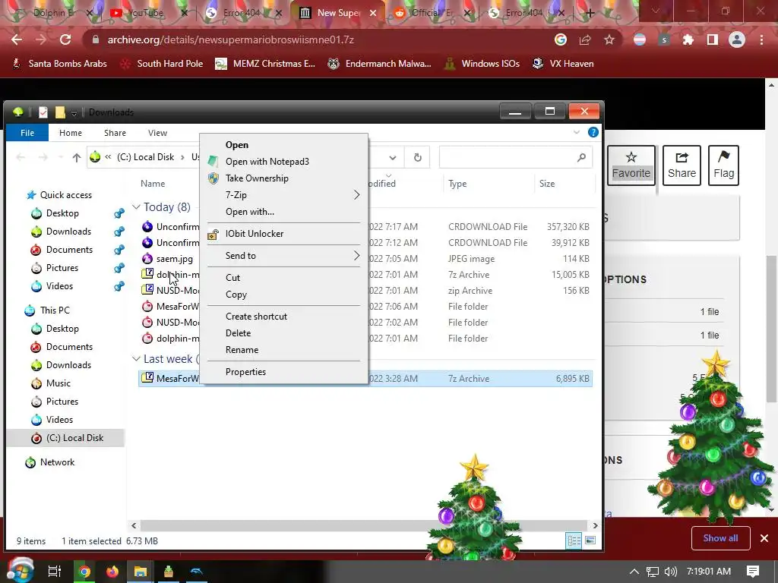Toggle Chrome side panel icon
Viewport: 778px width, 583px height.
point(713,39)
